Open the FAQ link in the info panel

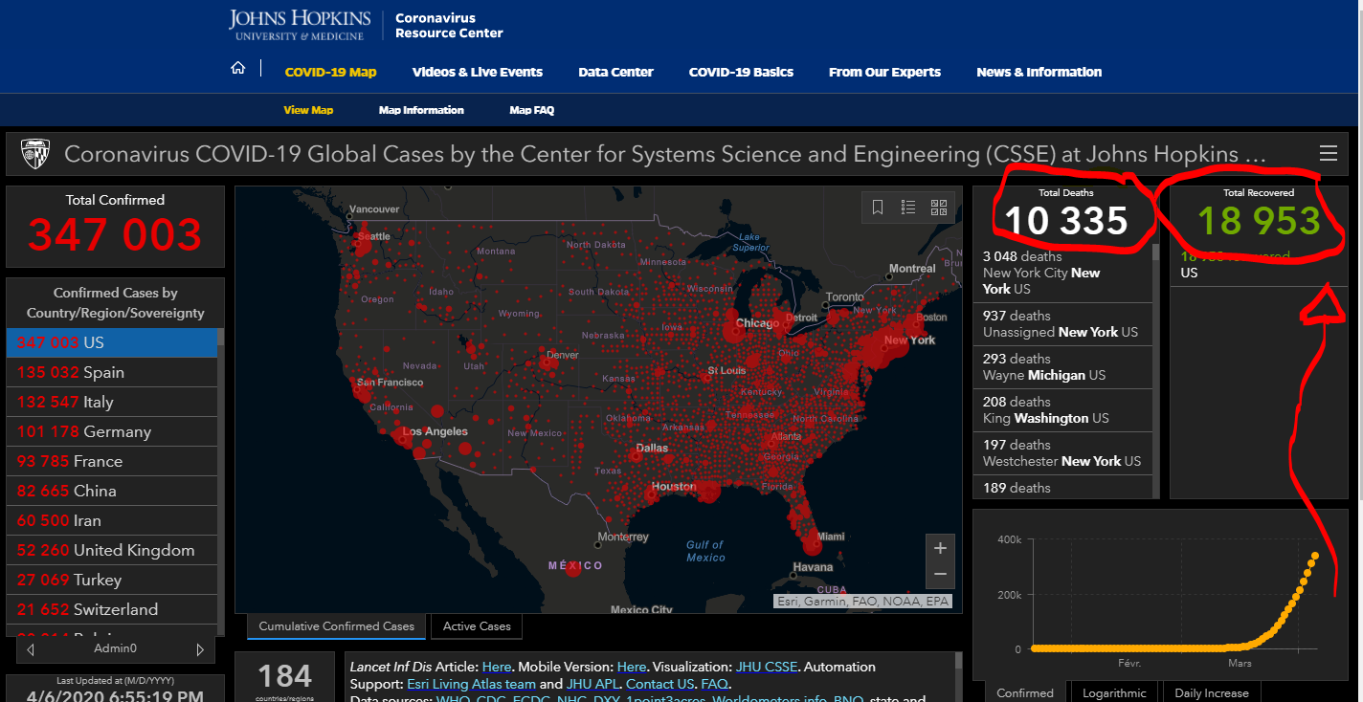pos(714,684)
